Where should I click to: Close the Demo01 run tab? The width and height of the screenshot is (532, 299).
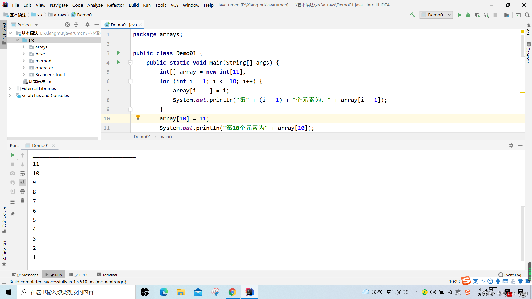(53, 145)
